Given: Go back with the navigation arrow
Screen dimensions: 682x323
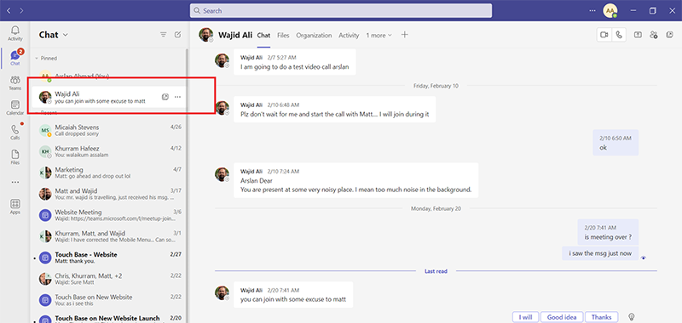Looking at the screenshot, I should [9, 10].
